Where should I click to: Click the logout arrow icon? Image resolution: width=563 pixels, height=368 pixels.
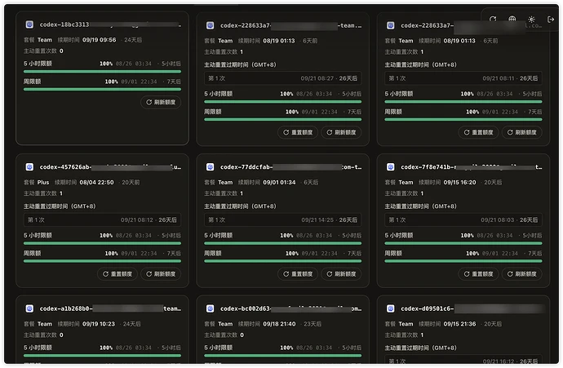[x=551, y=20]
